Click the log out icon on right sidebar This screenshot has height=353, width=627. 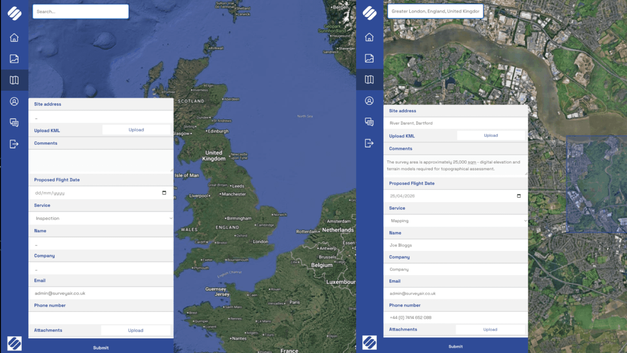click(x=369, y=143)
